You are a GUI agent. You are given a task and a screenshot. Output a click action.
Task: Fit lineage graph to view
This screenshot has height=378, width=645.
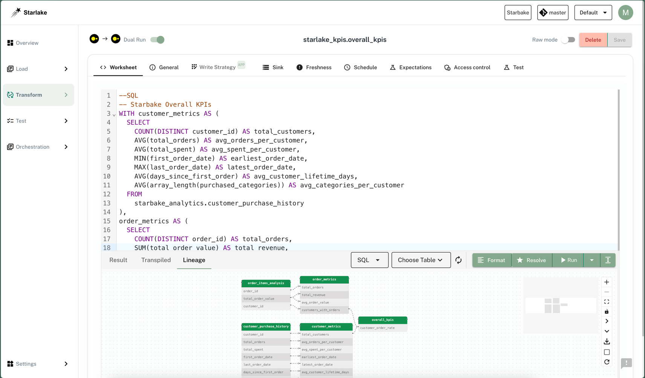[x=607, y=302]
